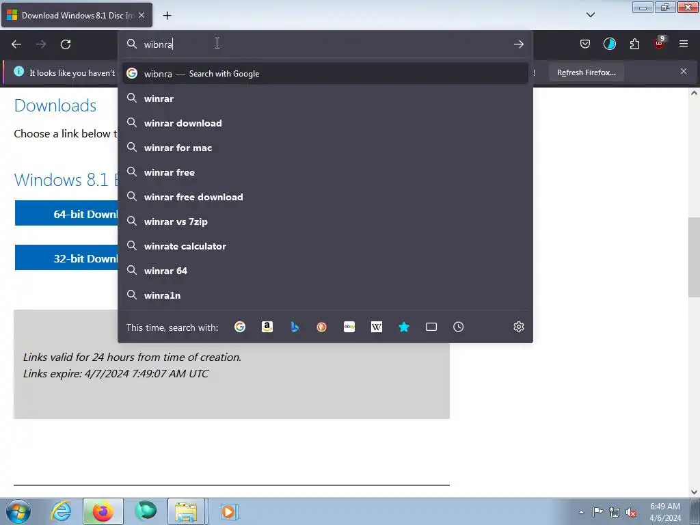This screenshot has height=525, width=700.
Task: Go back to the previous page
Action: point(16,44)
